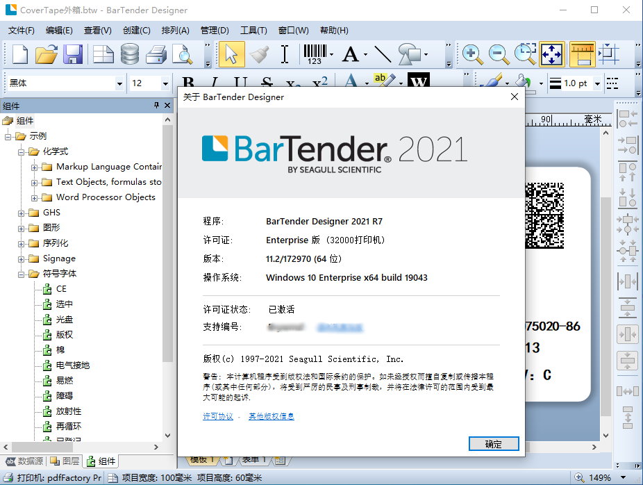The height and width of the screenshot is (485, 643).
Task: Open page setup with the label sheet icon
Action: [103, 54]
